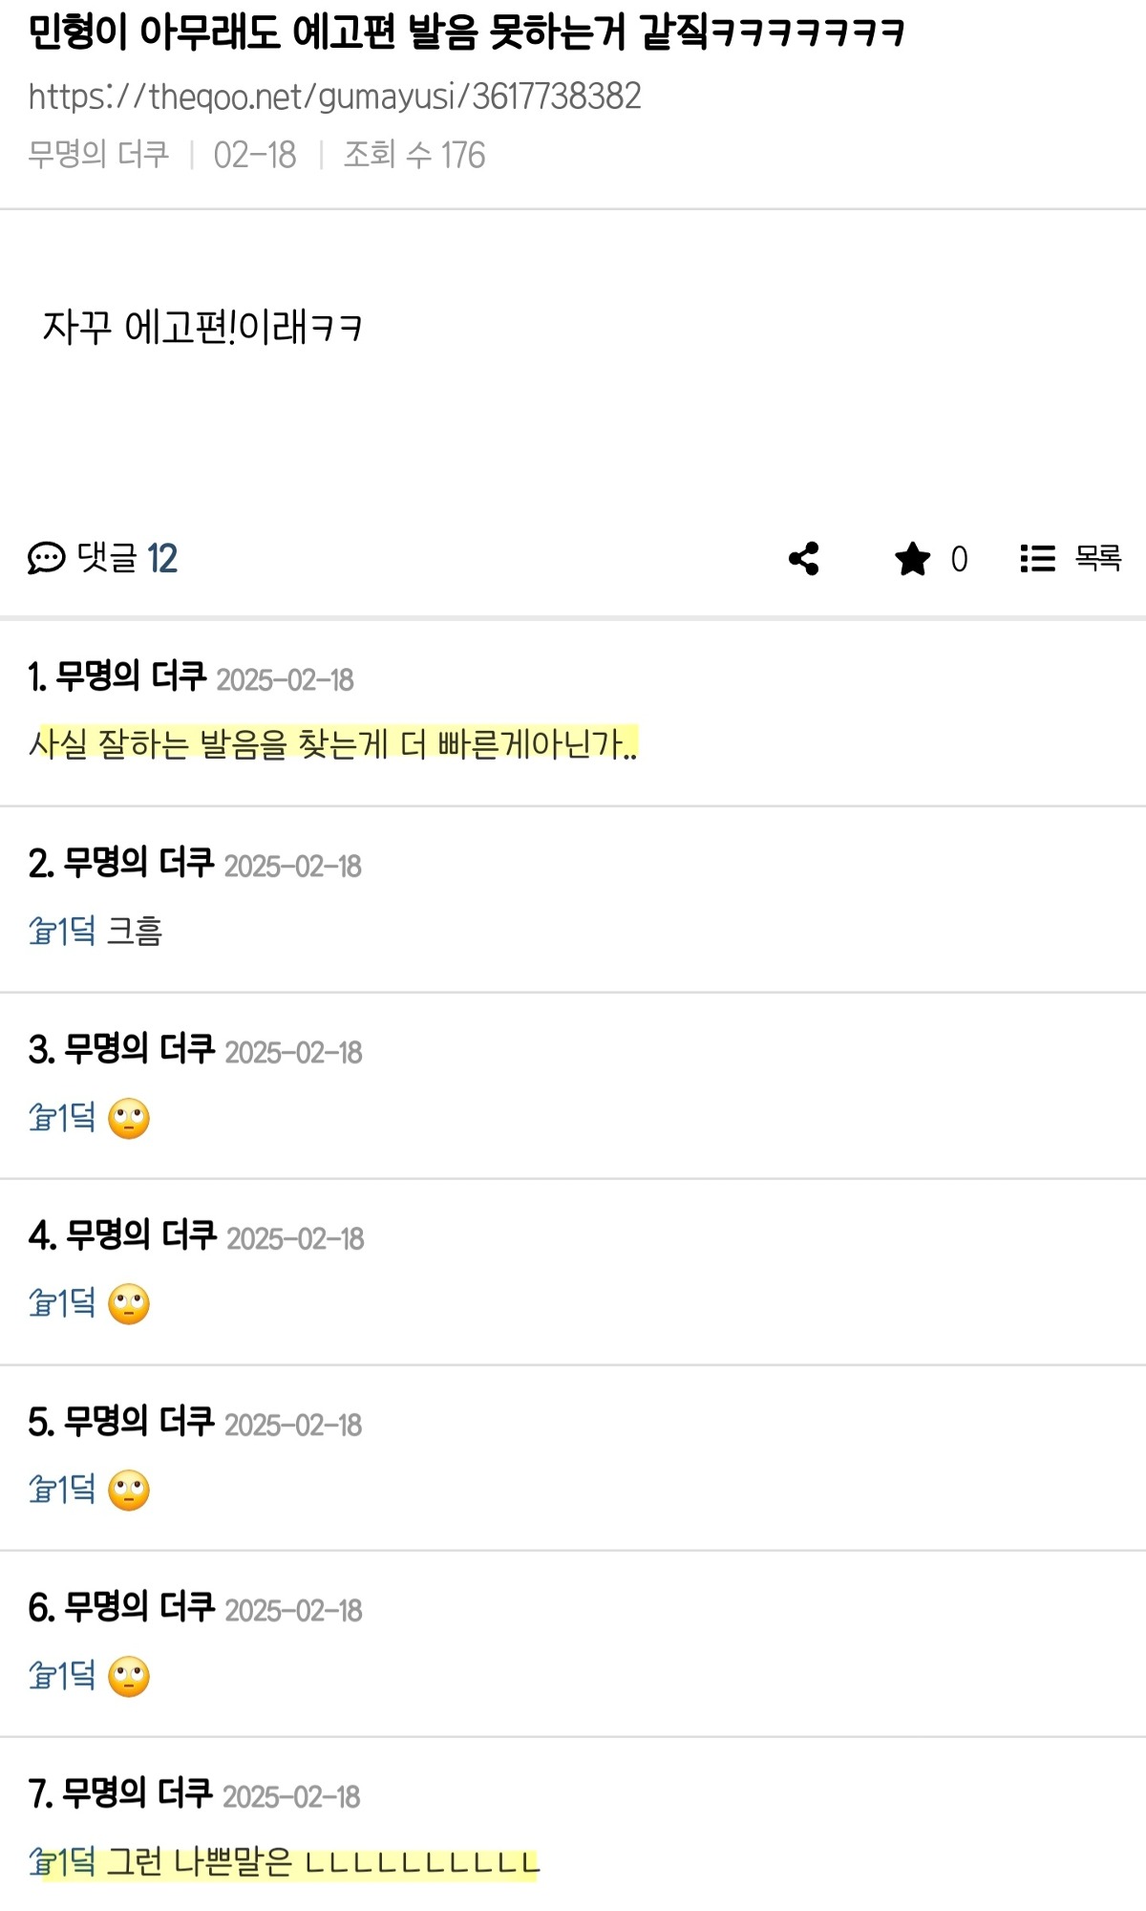Tap the star scrap icon
The height and width of the screenshot is (1911, 1146).
pos(913,559)
